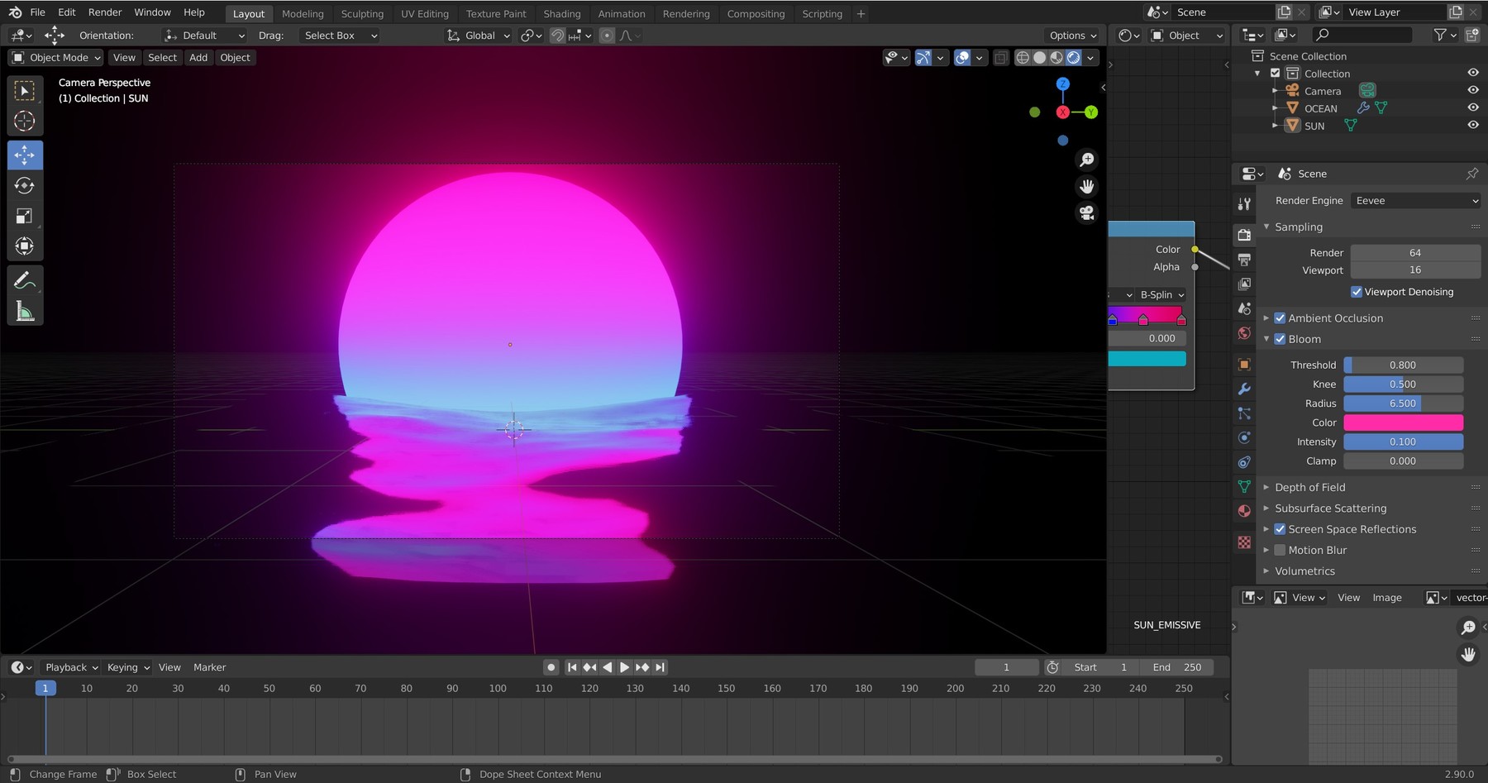This screenshot has width=1488, height=783.
Task: Enable Motion Blur
Action: [x=1279, y=549]
